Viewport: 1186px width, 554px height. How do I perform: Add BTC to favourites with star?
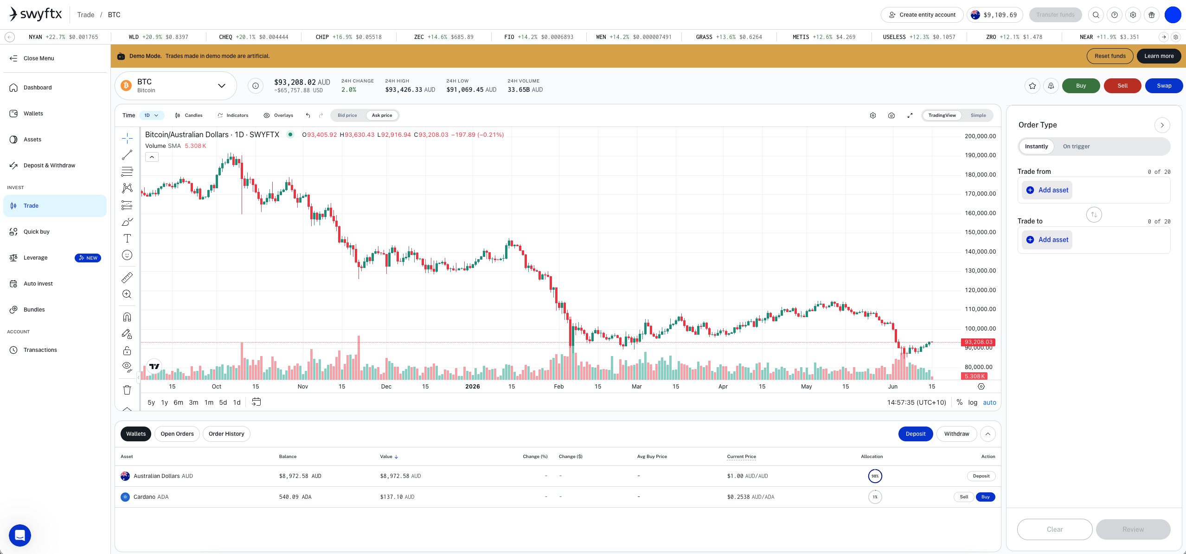[1032, 86]
